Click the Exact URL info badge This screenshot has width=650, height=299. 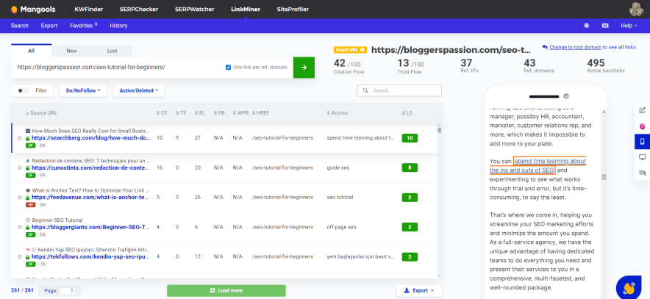(350, 50)
